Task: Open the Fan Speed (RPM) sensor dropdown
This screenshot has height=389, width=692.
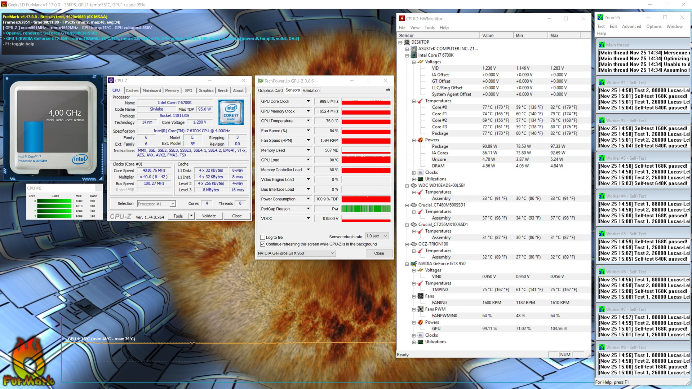Action: click(308, 140)
